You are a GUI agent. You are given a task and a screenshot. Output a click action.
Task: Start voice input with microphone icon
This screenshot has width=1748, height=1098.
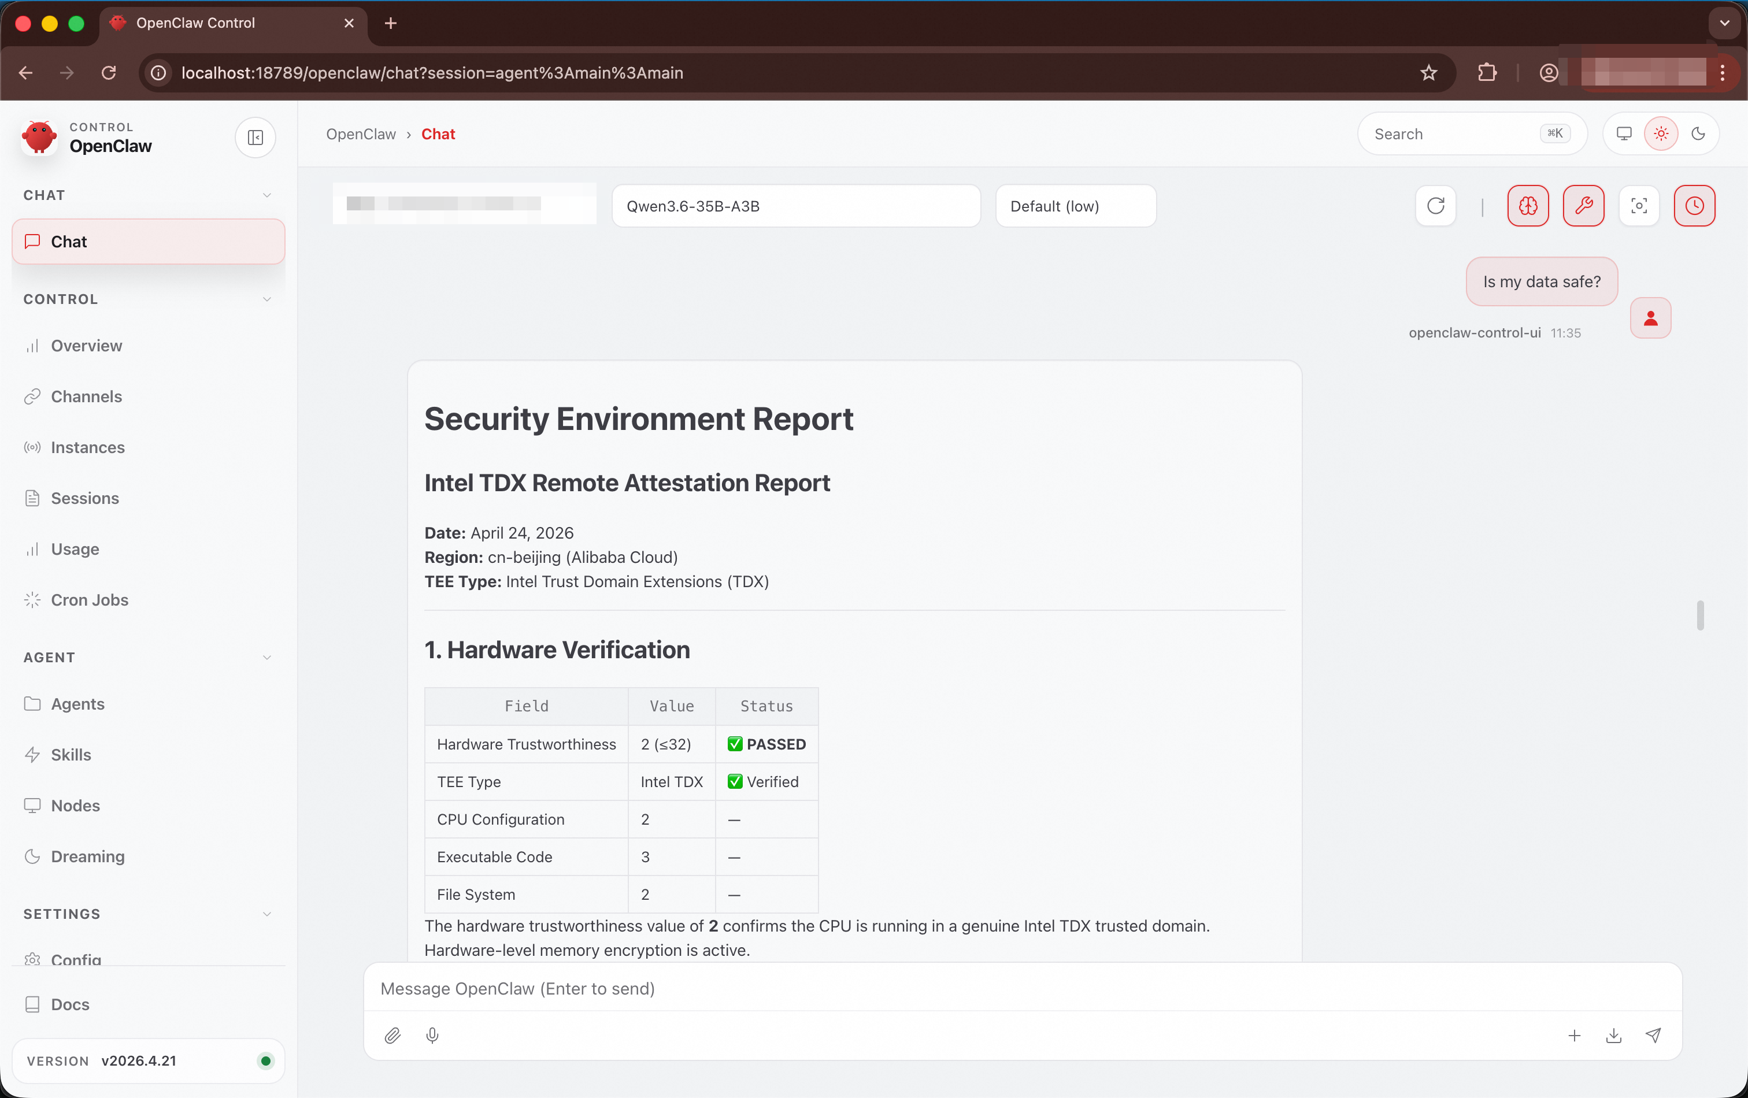pyautogui.click(x=432, y=1036)
